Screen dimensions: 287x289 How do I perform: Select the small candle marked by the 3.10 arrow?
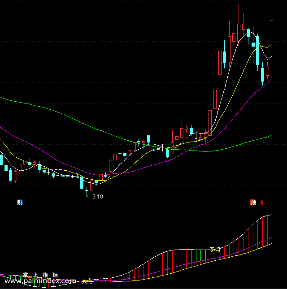(x=87, y=191)
